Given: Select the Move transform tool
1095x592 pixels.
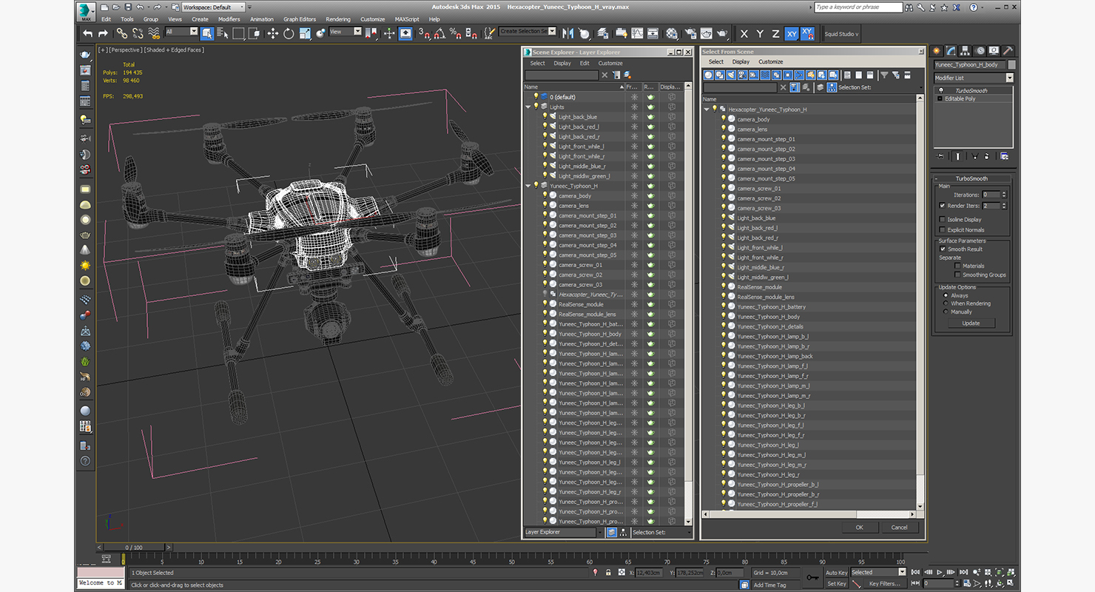Looking at the screenshot, I should pyautogui.click(x=272, y=33).
